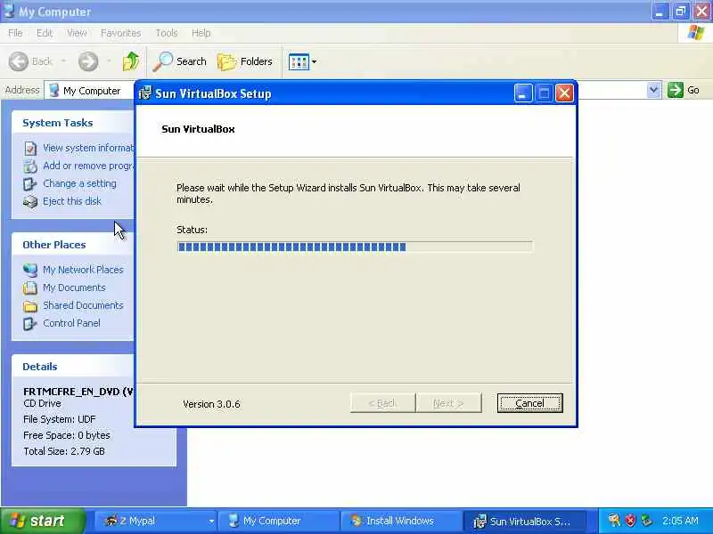Collapse the System Tasks panel header

tap(73, 123)
